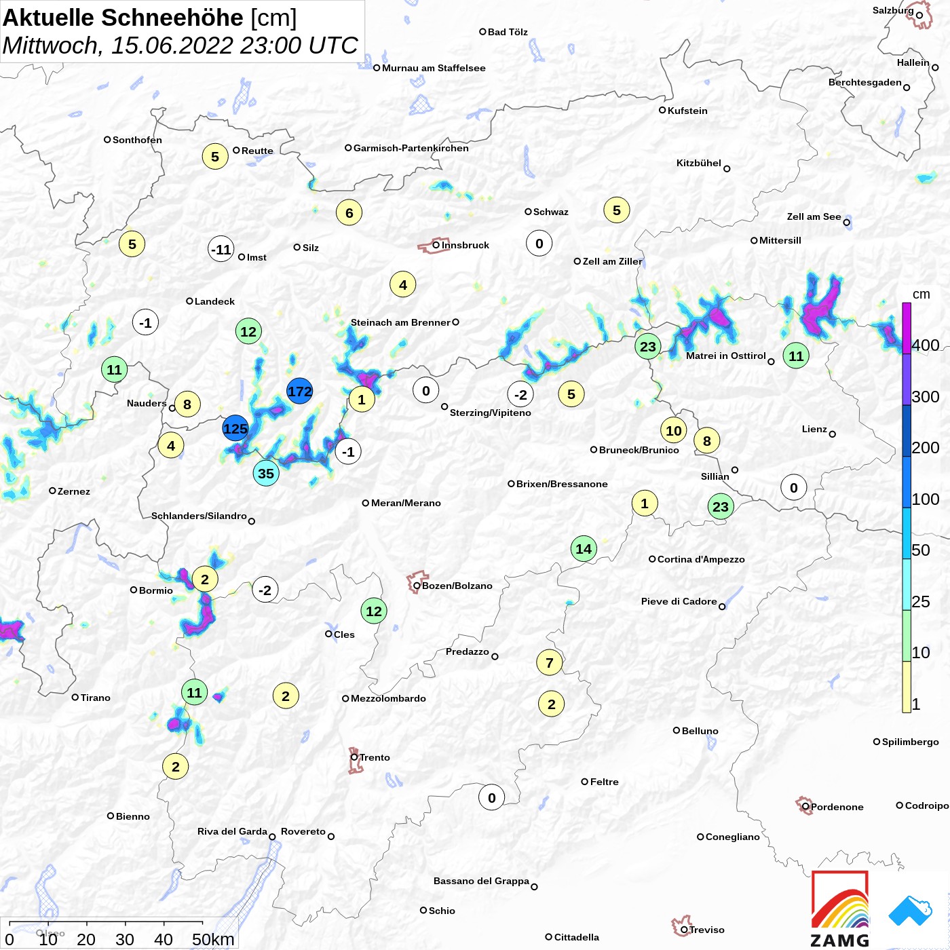The width and height of the screenshot is (950, 950).
Task: Click the 'Sonthofen' place label
Action: pos(137,140)
